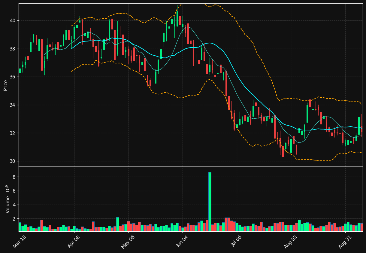This screenshot has width=366, height=253.
Task: Click the price axis value 30
Action: [x=13, y=161]
